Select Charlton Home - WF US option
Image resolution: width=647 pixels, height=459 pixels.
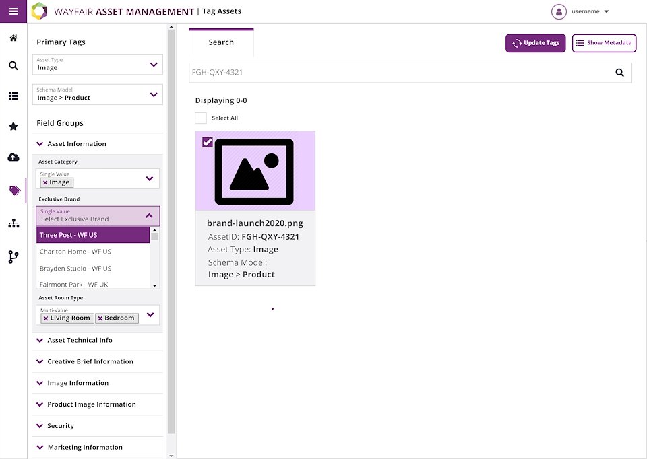[x=75, y=252]
